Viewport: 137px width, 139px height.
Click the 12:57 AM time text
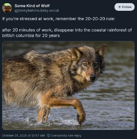(38, 136)
